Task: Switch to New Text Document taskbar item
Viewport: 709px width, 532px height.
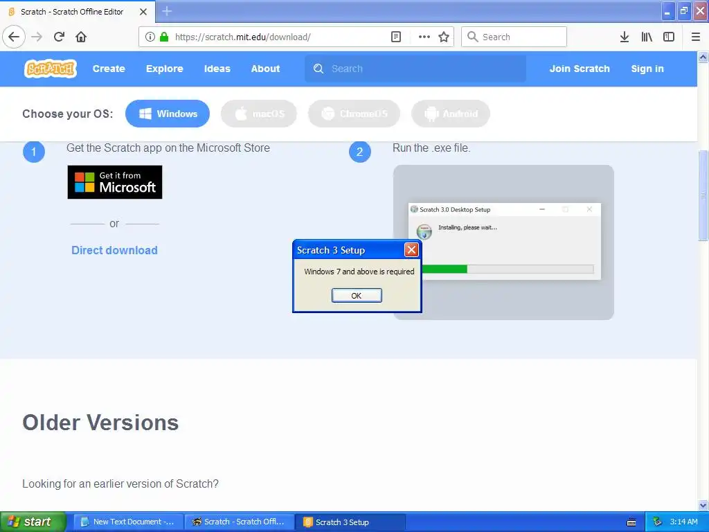Action: pyautogui.click(x=128, y=522)
